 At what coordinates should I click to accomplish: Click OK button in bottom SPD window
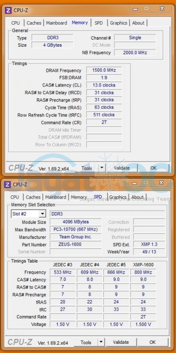(x=152, y=342)
